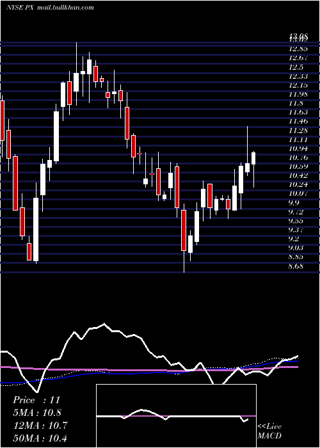Click the '<<Live MACD' label
This screenshot has width=320, height=448.
coord(269,431)
